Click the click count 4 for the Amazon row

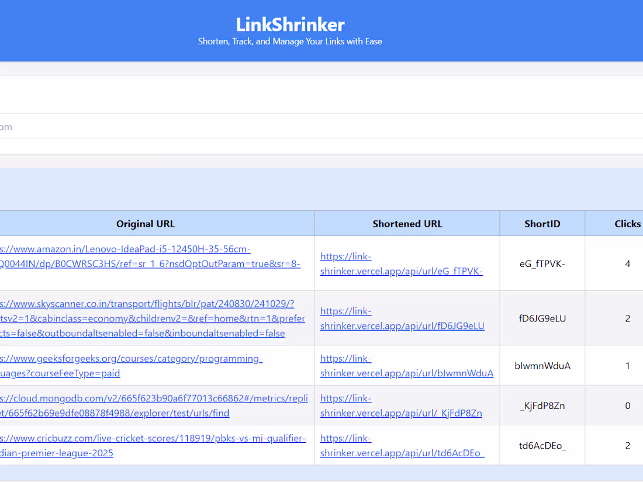coord(628,263)
